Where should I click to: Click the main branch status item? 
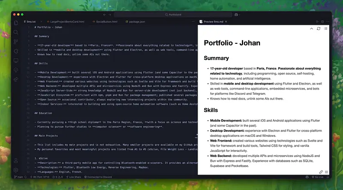20,176
